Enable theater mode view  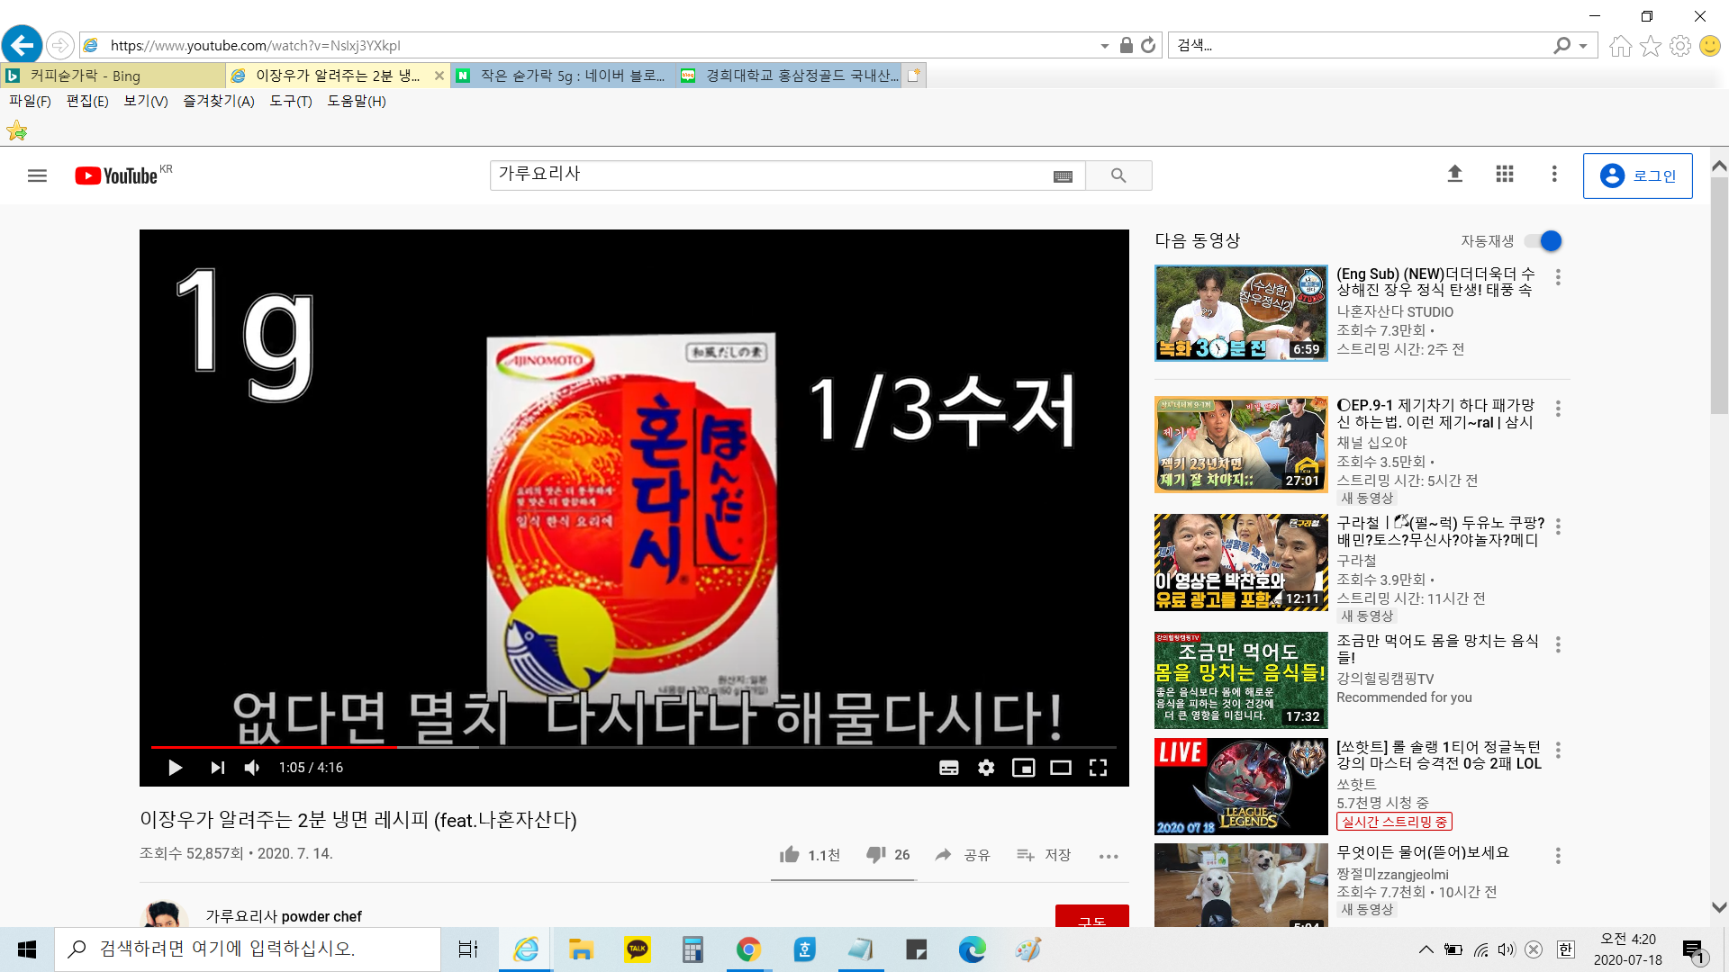pos(1061,768)
